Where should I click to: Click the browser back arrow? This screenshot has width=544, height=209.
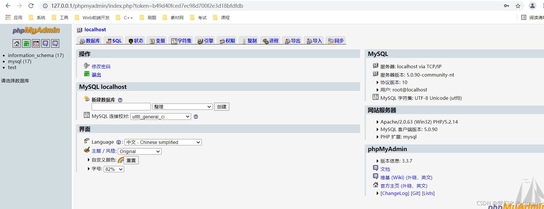[8, 6]
